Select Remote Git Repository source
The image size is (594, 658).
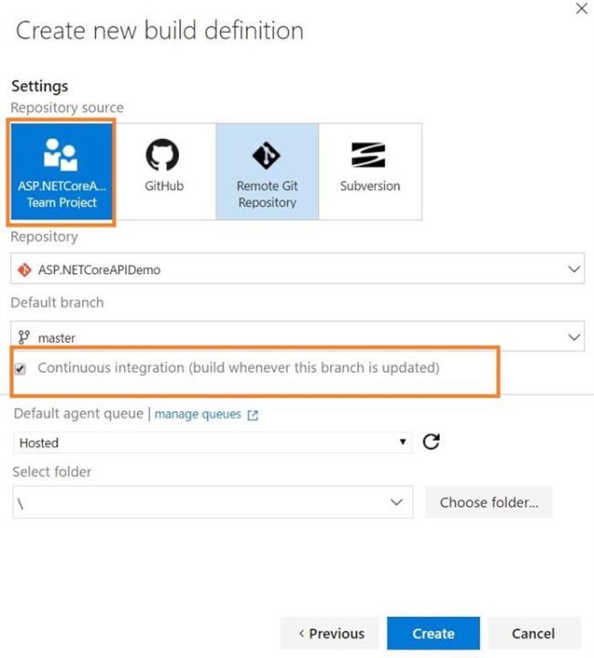pos(267,172)
